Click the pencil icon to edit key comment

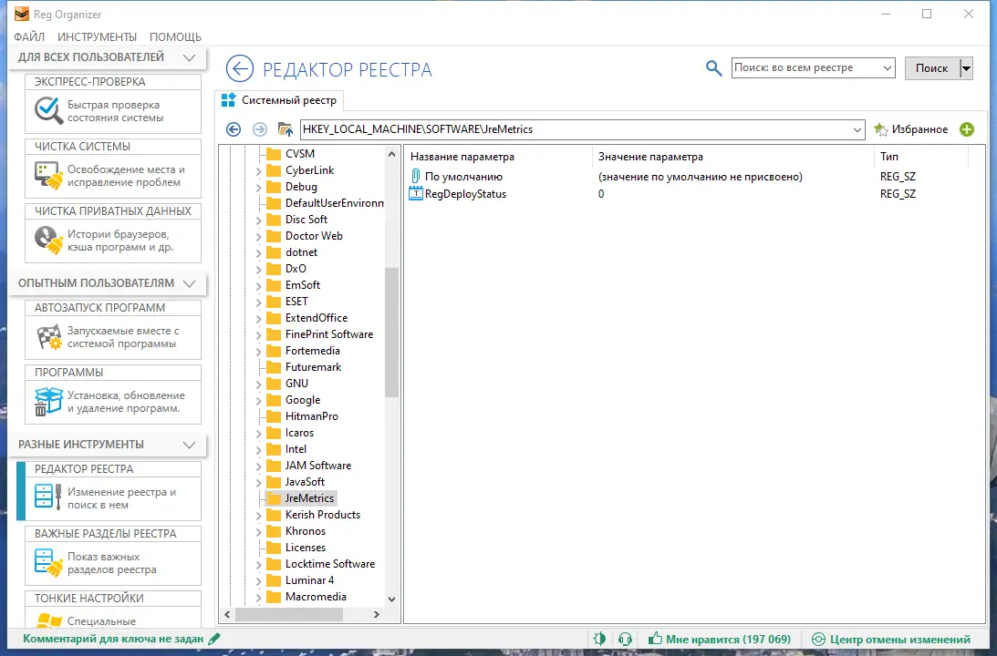214,639
